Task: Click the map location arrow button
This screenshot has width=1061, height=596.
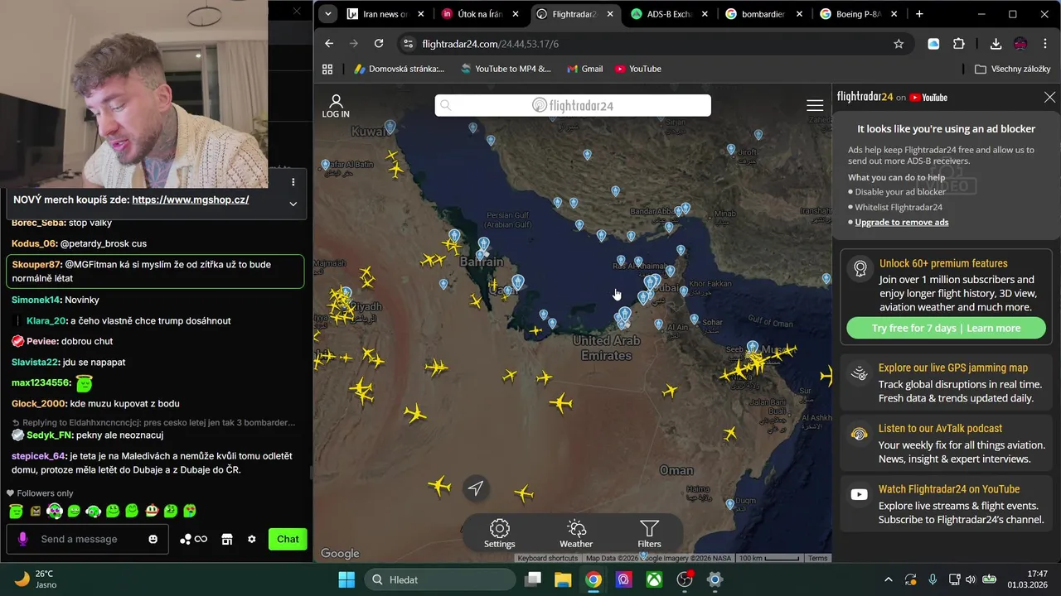Action: (x=475, y=488)
